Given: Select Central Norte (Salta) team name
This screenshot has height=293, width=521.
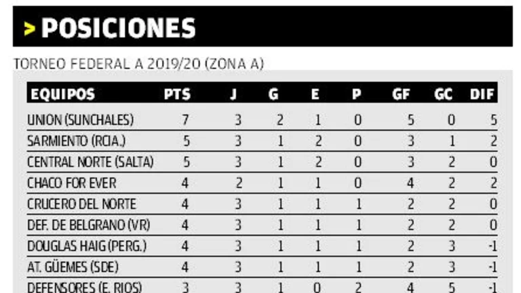Looking at the screenshot, I should coord(90,162).
